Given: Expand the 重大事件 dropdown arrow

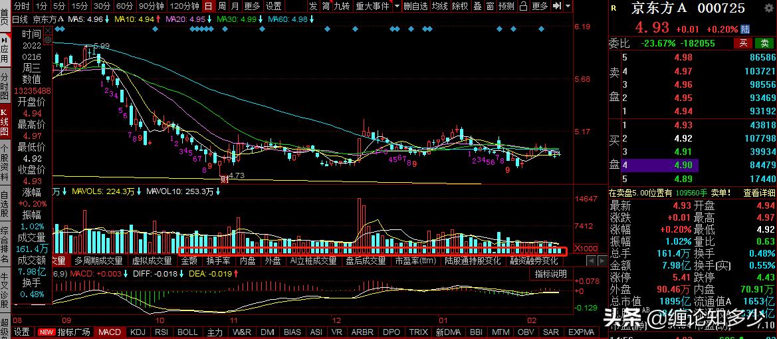Looking at the screenshot, I should coord(397,6).
